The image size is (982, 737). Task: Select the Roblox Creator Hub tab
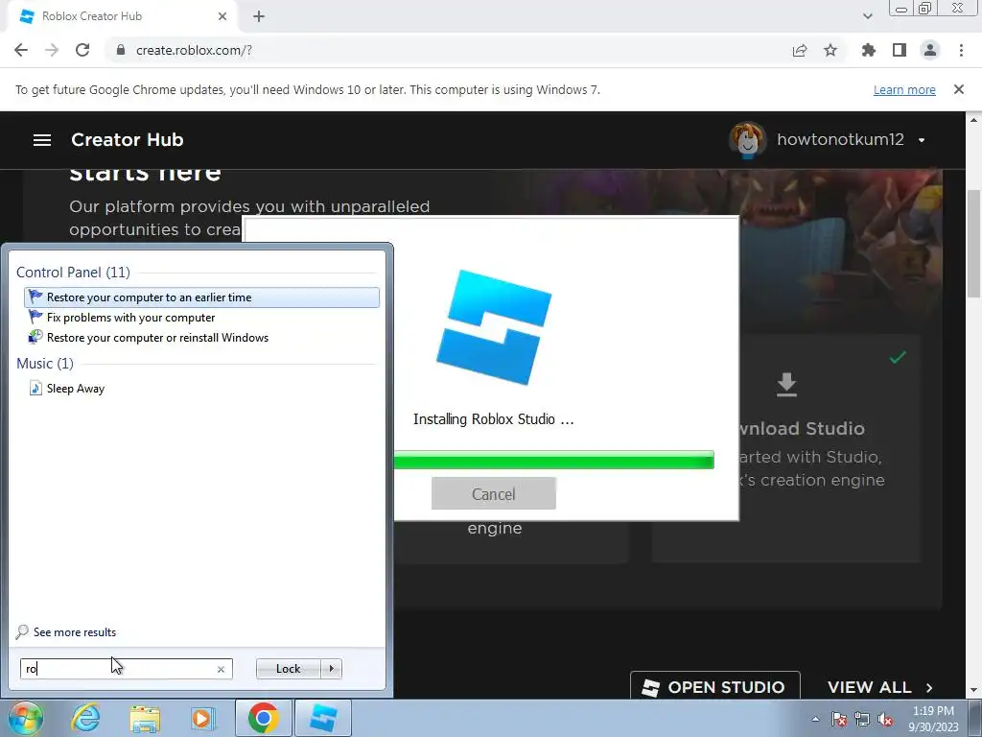(x=122, y=16)
